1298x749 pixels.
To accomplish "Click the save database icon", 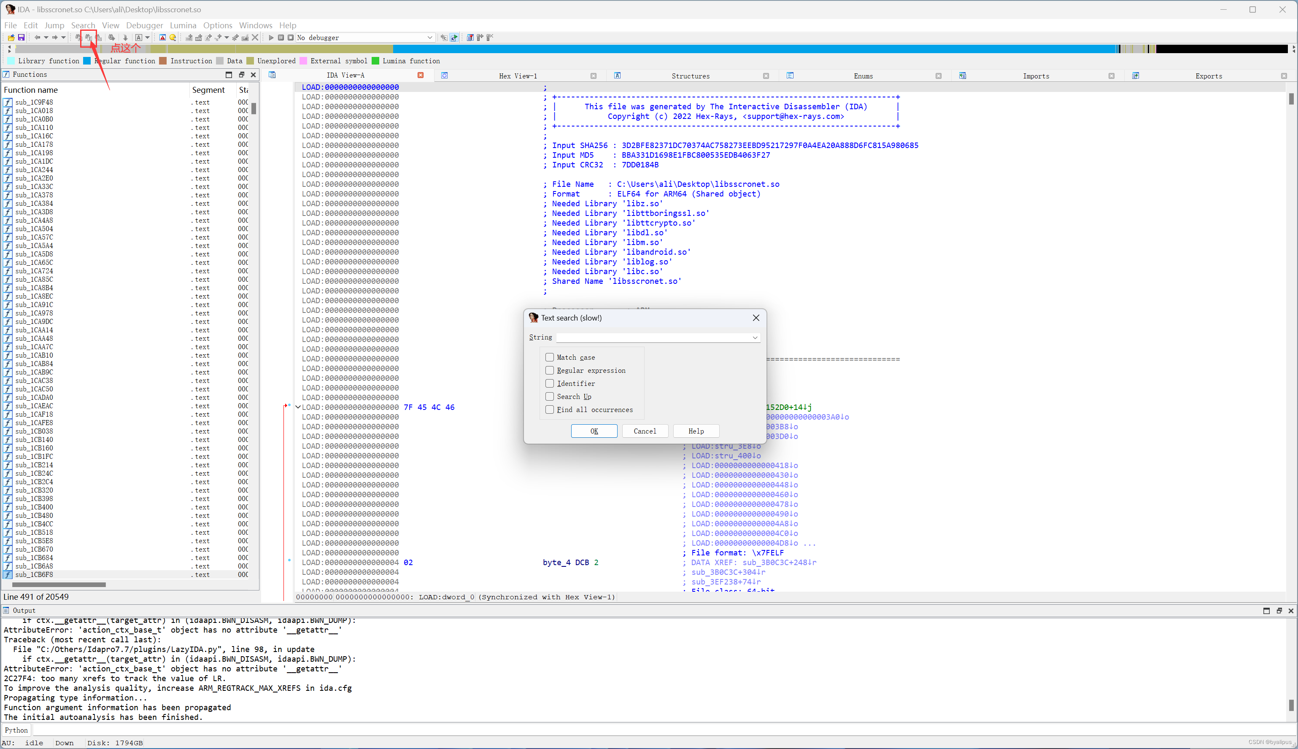I will pyautogui.click(x=21, y=38).
